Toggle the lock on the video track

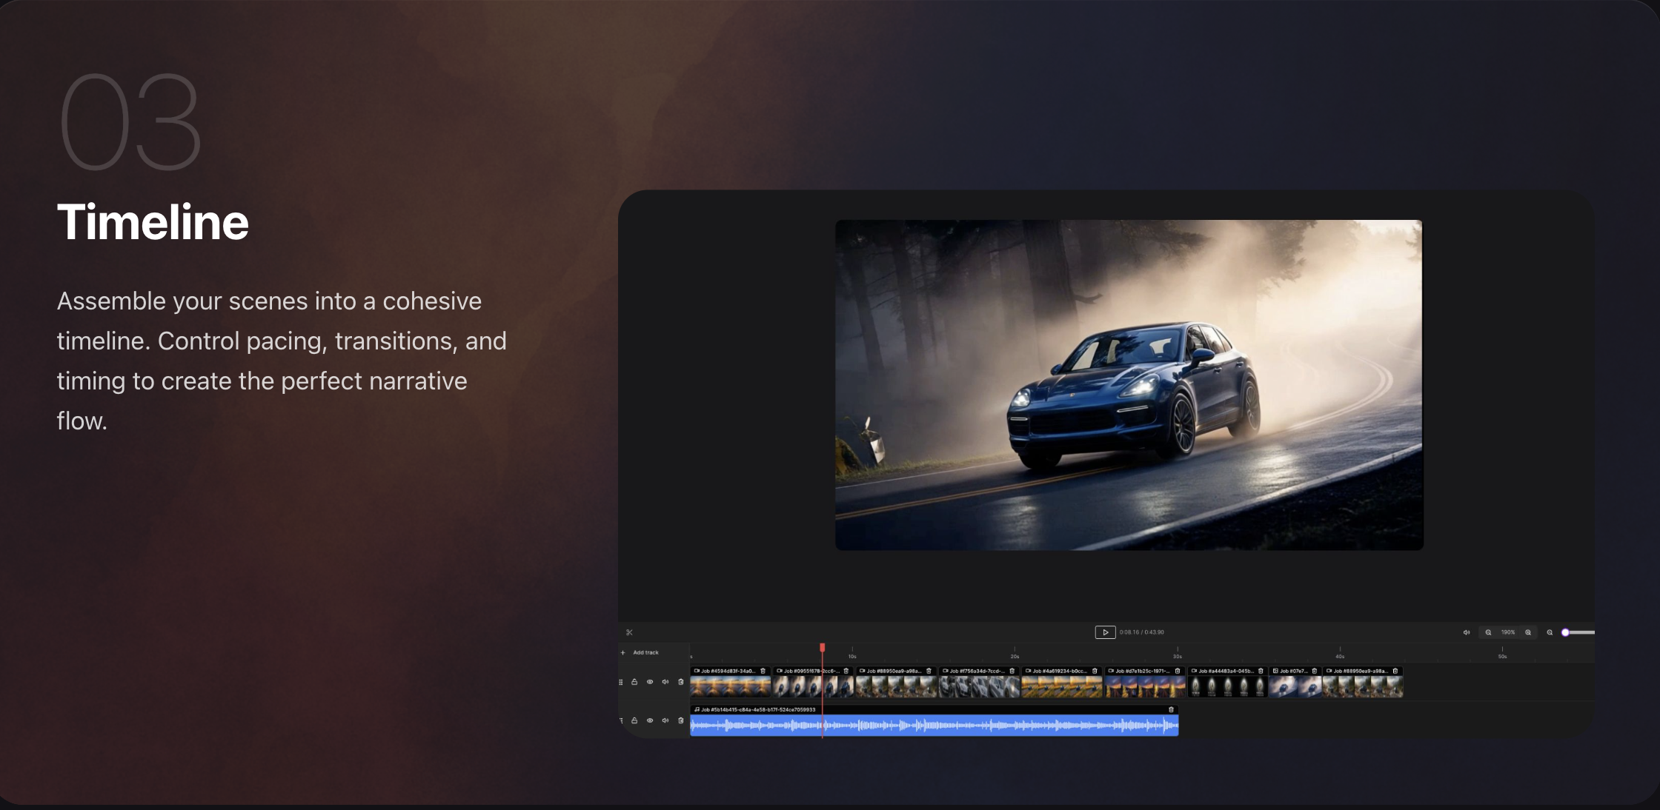[x=634, y=682]
